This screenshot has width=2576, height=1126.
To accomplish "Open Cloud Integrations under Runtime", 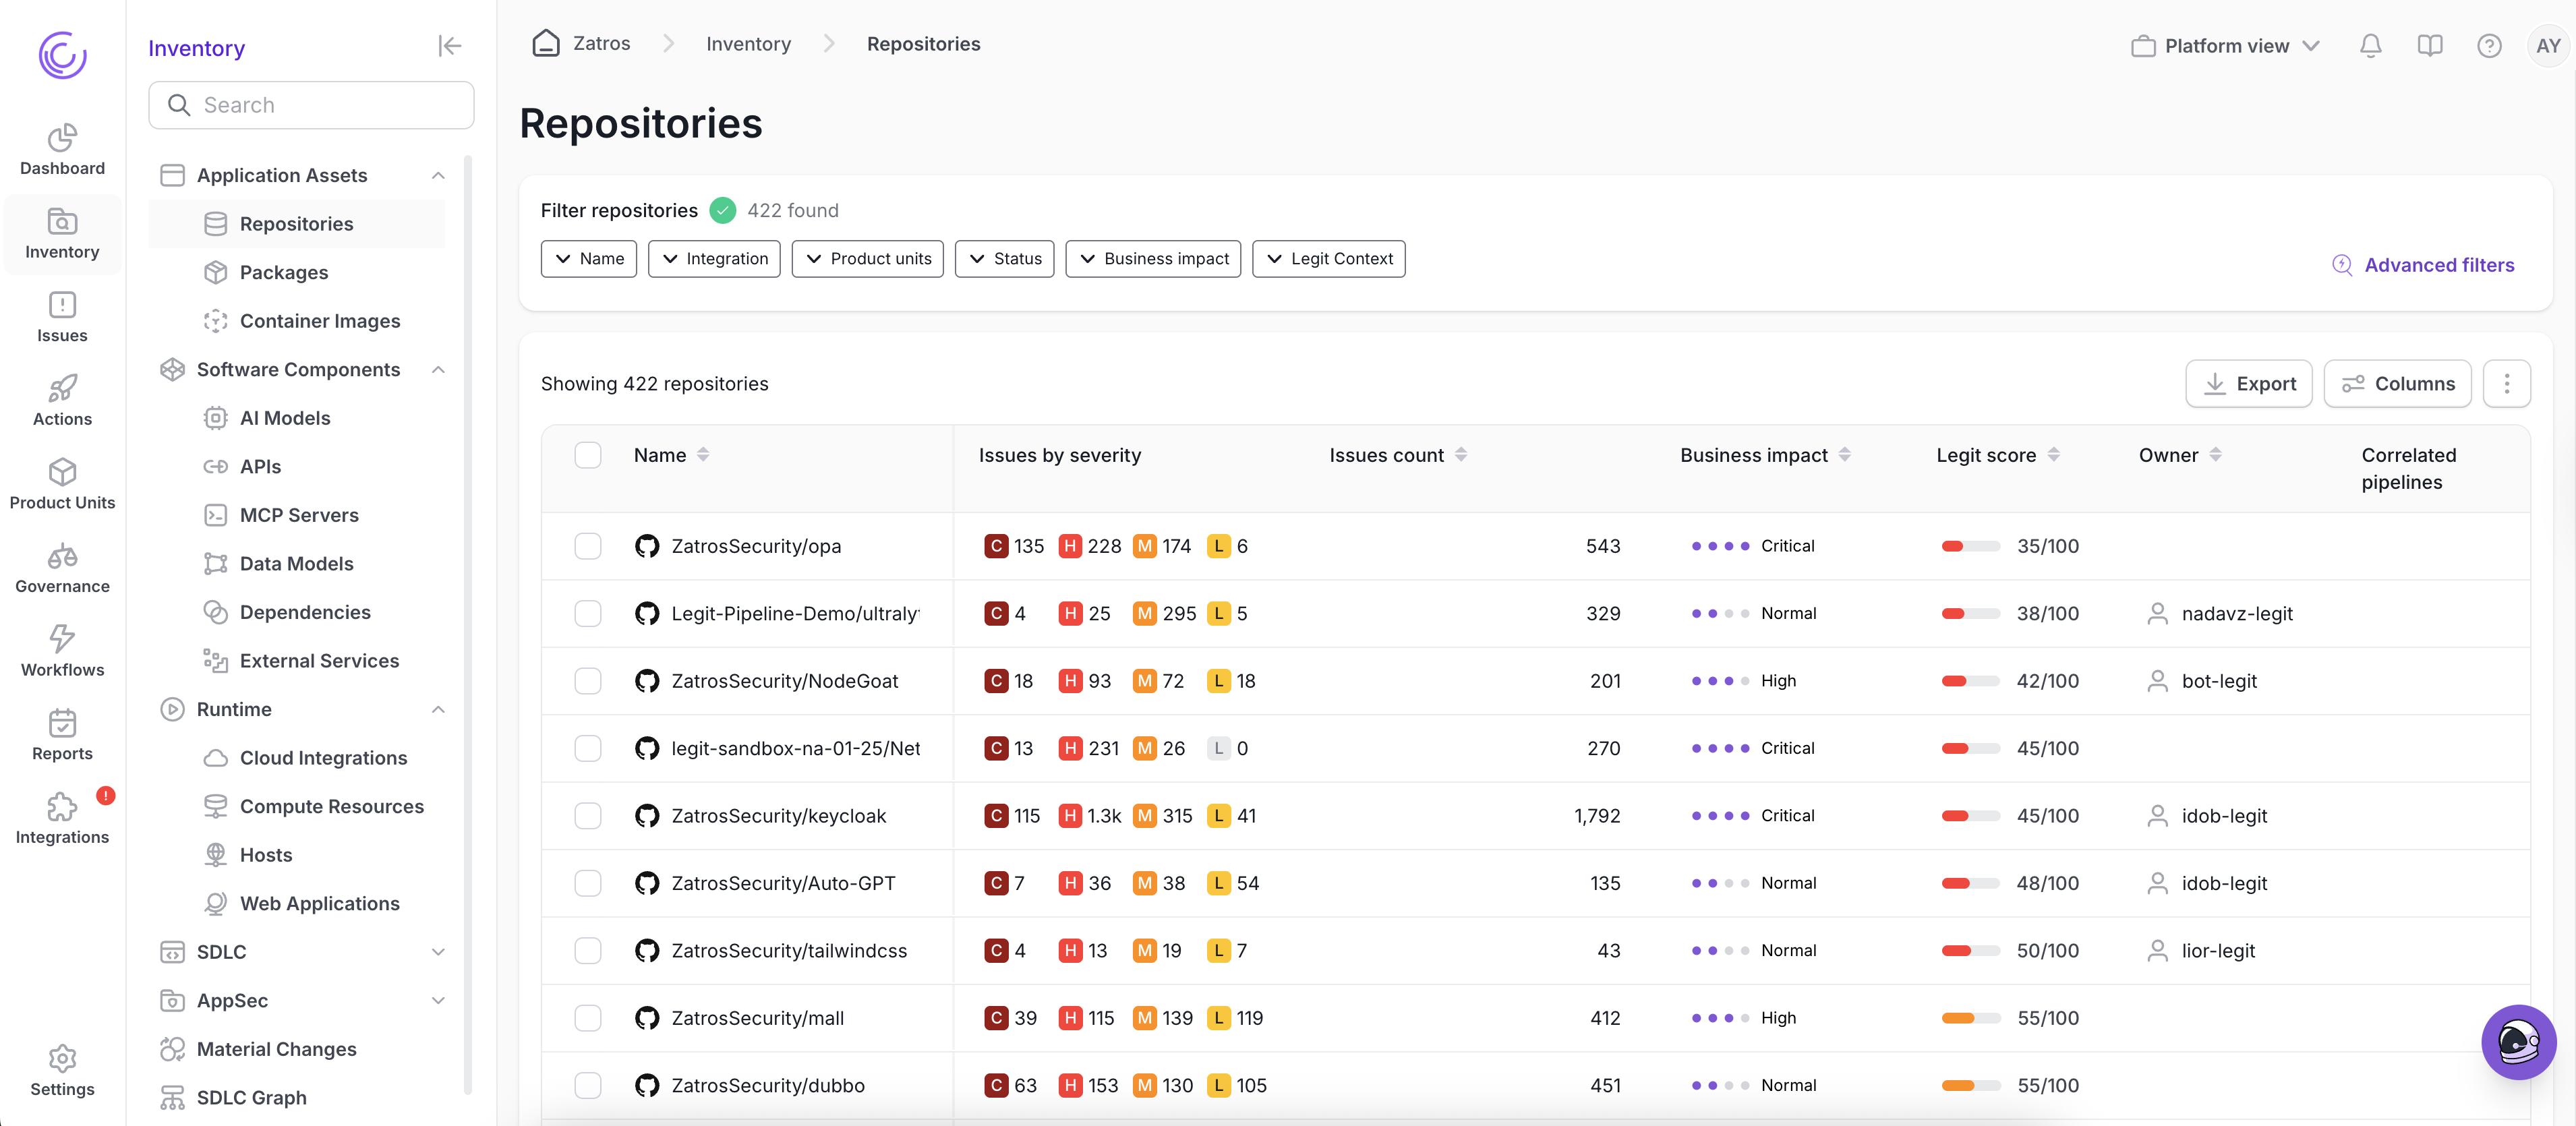I will pos(323,758).
